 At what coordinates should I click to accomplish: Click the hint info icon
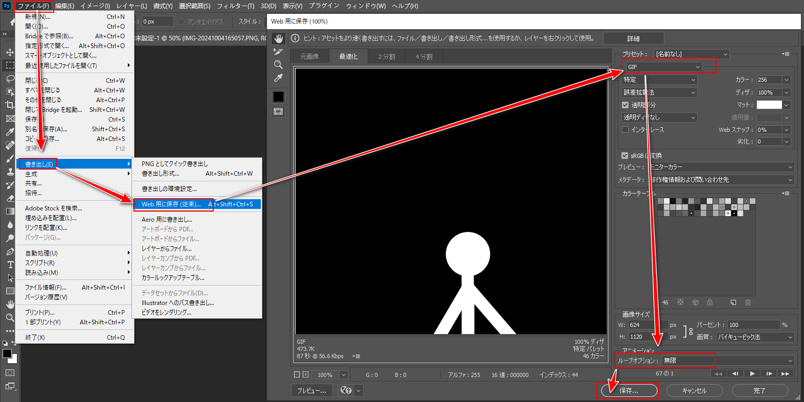pyautogui.click(x=295, y=38)
